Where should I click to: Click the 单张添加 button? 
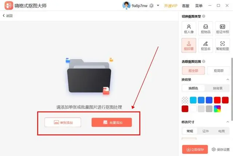(x=63, y=122)
